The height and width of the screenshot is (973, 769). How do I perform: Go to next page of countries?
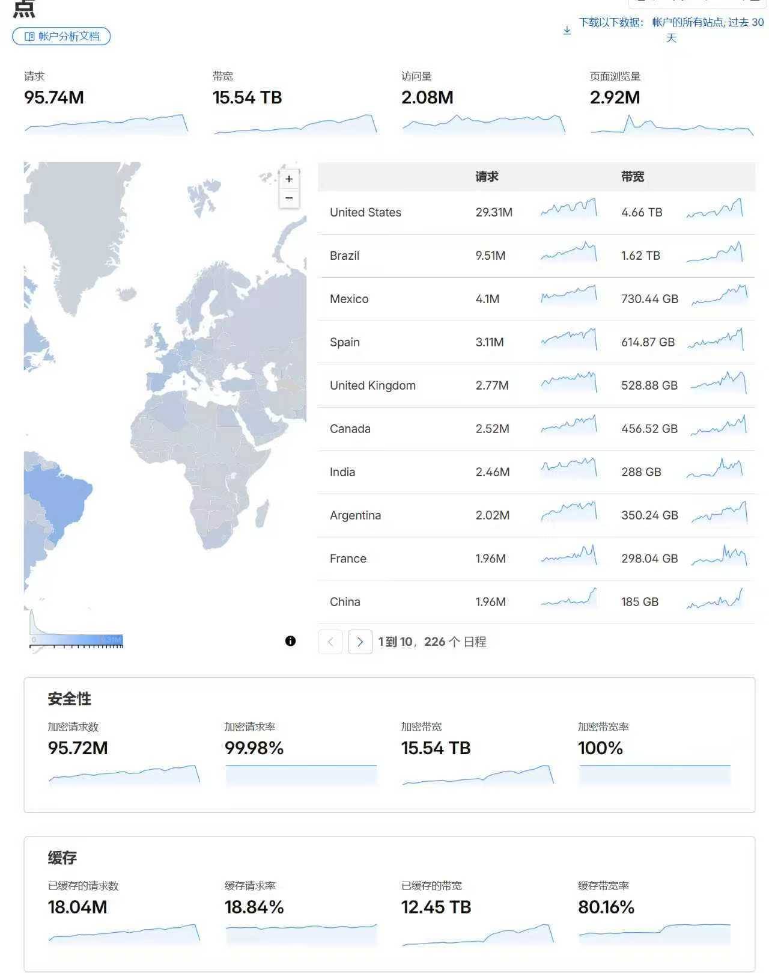tap(360, 642)
